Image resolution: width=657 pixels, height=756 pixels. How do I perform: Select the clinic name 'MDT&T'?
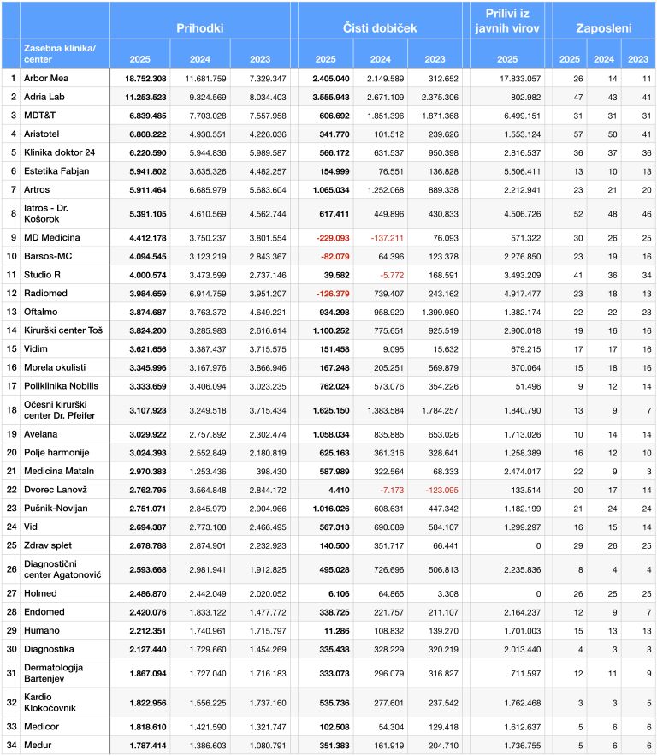(x=40, y=116)
